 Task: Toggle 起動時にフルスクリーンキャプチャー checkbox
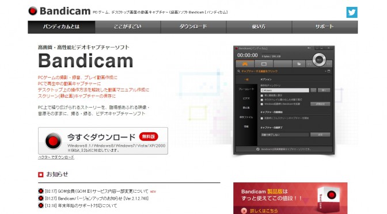(x=262, y=119)
